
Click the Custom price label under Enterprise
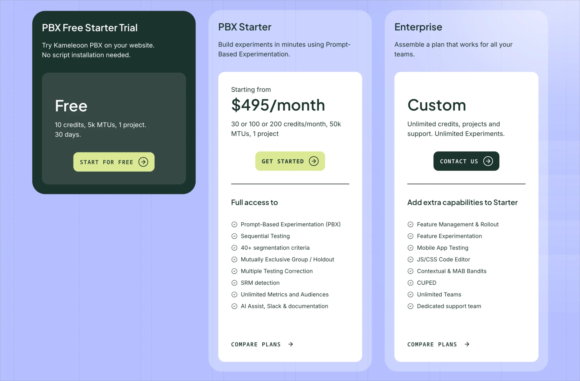point(436,105)
